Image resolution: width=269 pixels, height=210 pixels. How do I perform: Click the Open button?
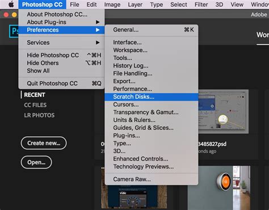point(36,162)
